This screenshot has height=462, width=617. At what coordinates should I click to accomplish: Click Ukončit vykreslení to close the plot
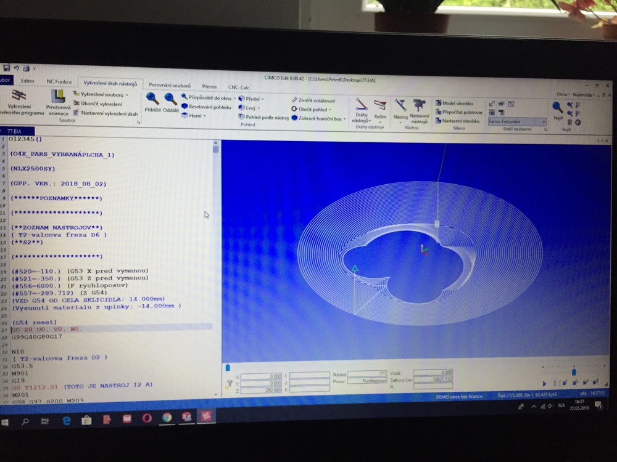[98, 103]
